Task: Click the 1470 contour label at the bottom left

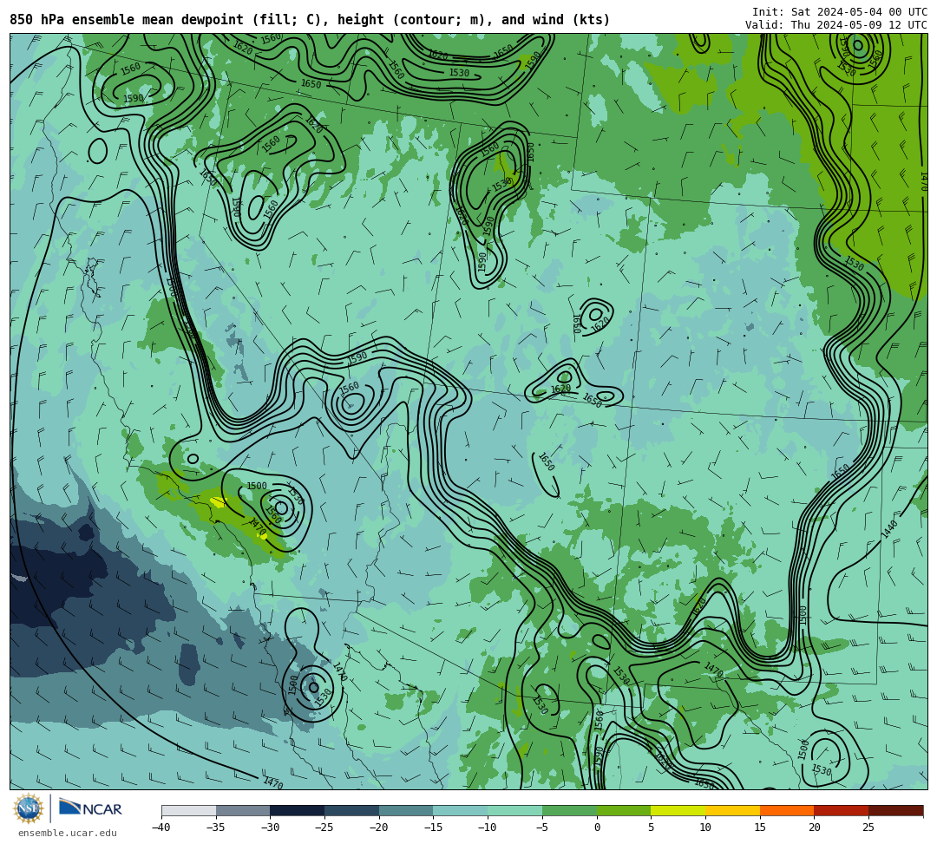Action: coord(273,782)
